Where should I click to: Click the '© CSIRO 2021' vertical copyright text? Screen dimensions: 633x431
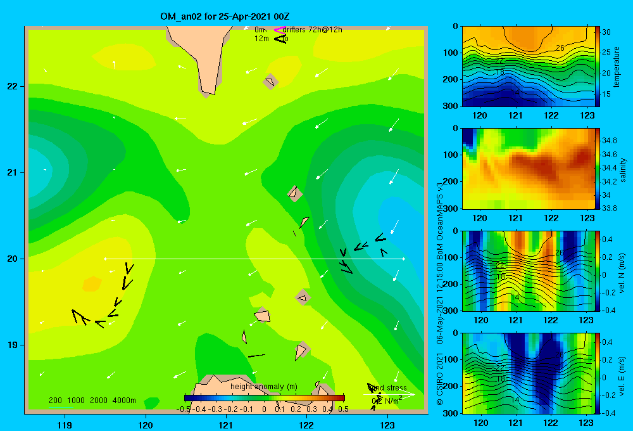pos(440,379)
